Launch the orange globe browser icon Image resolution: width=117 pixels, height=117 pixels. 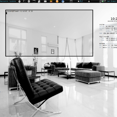click(57, 1)
